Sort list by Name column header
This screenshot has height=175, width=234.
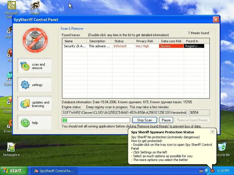75,41
